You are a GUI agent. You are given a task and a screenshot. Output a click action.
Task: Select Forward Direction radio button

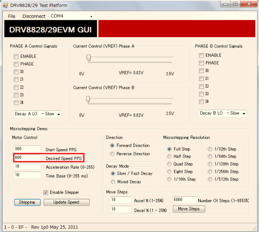pyautogui.click(x=112, y=145)
